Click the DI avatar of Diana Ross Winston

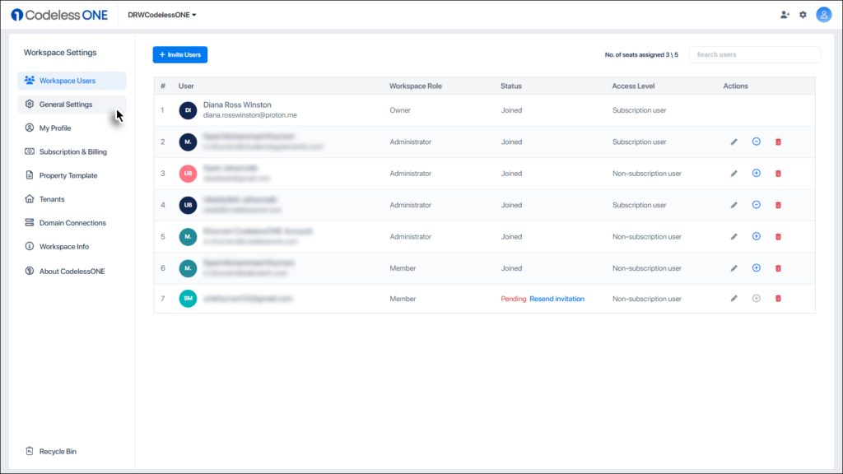189,110
